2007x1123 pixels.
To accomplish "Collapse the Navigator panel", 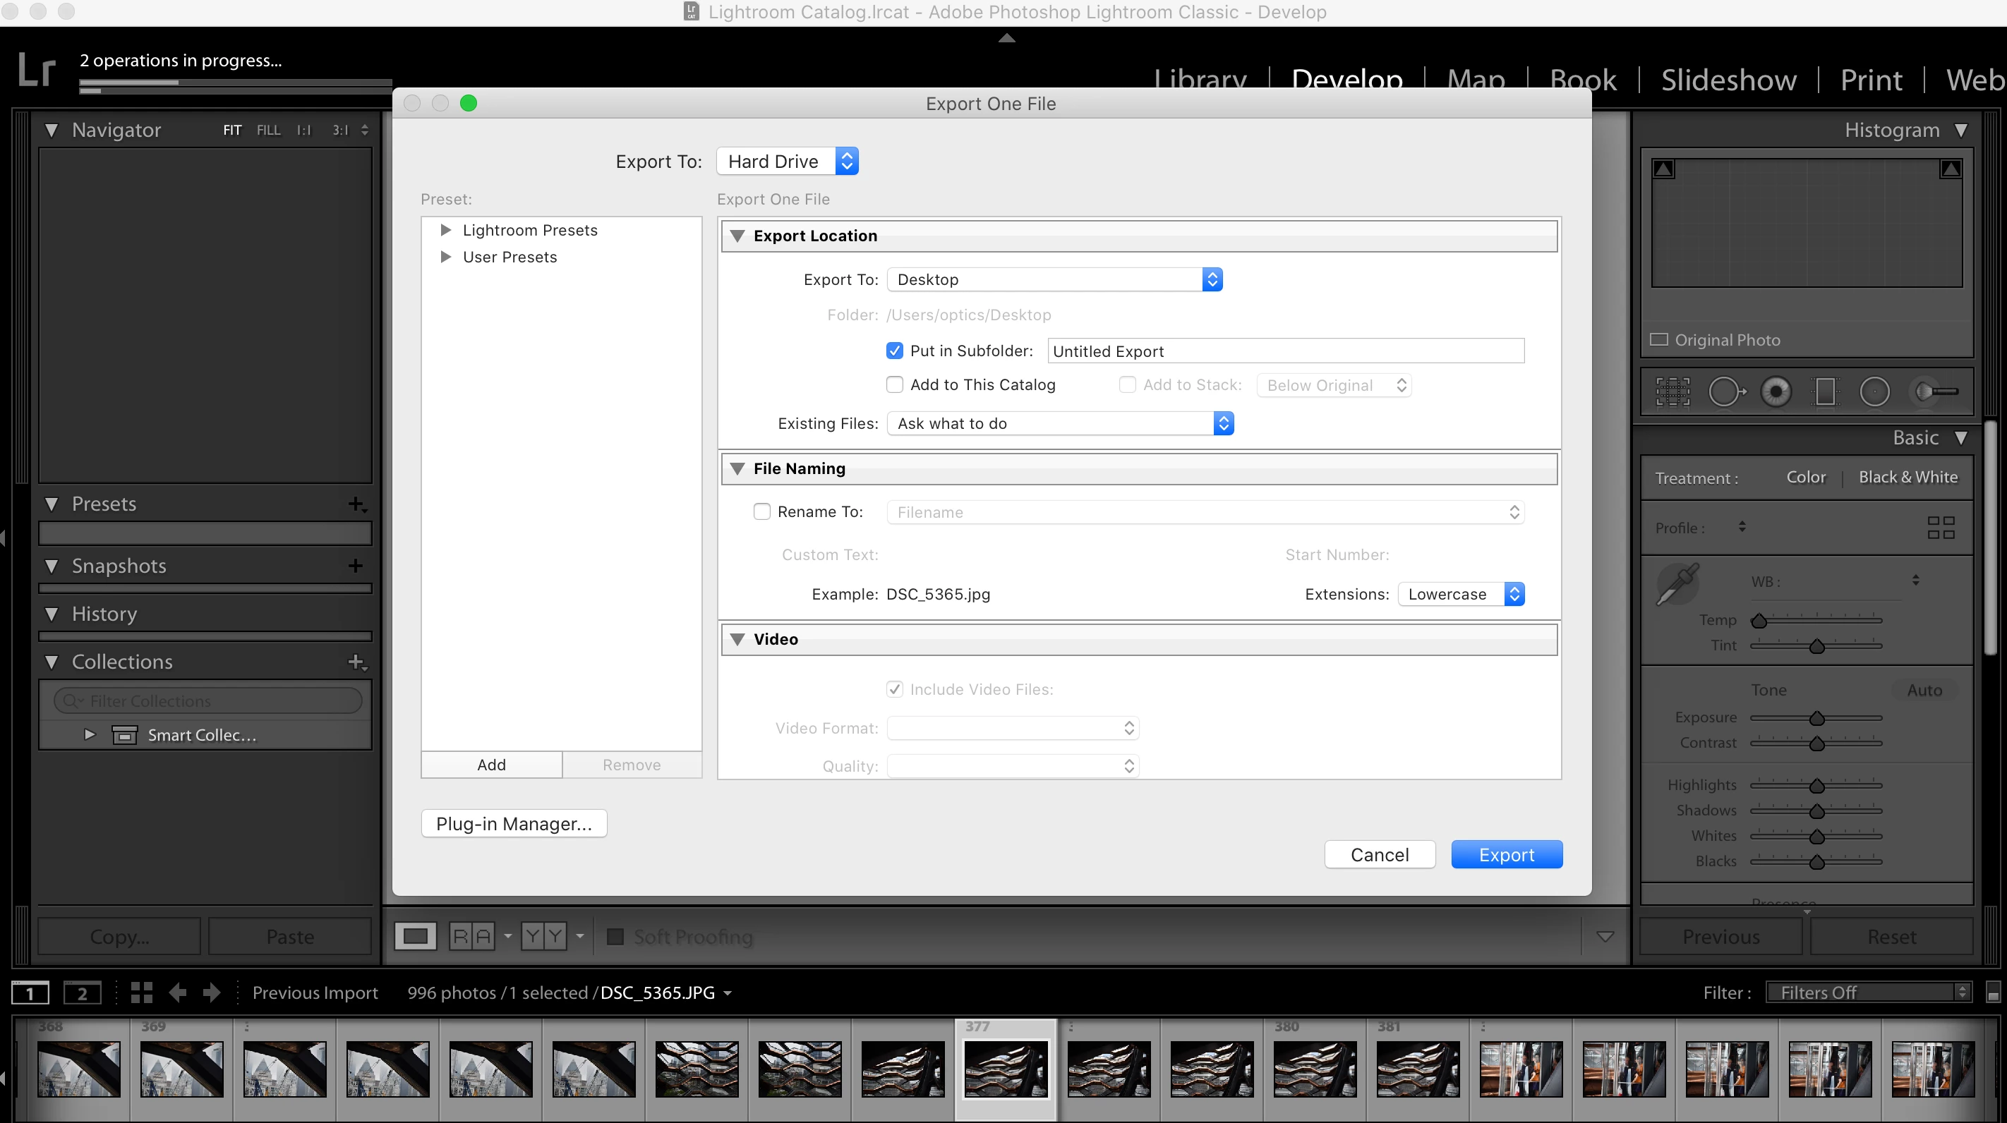I will pyautogui.click(x=52, y=130).
